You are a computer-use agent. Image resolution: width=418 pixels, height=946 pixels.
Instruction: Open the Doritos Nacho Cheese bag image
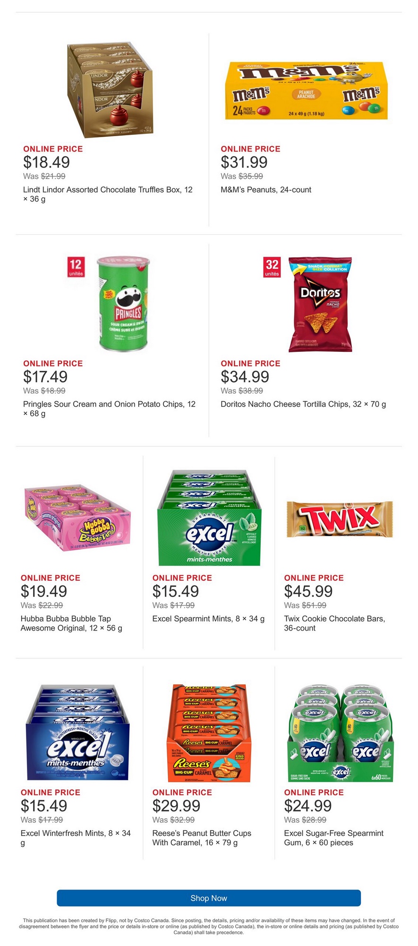tap(320, 304)
